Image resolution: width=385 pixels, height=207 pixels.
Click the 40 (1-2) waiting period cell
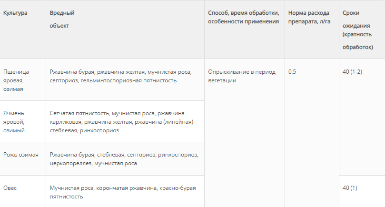click(x=353, y=72)
